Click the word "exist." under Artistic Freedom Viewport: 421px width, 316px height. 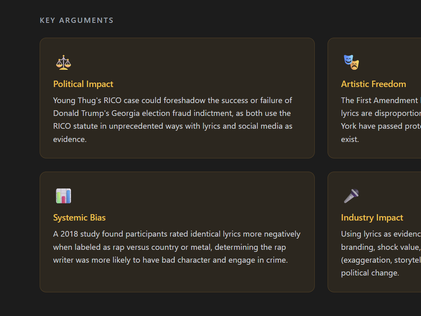point(350,139)
